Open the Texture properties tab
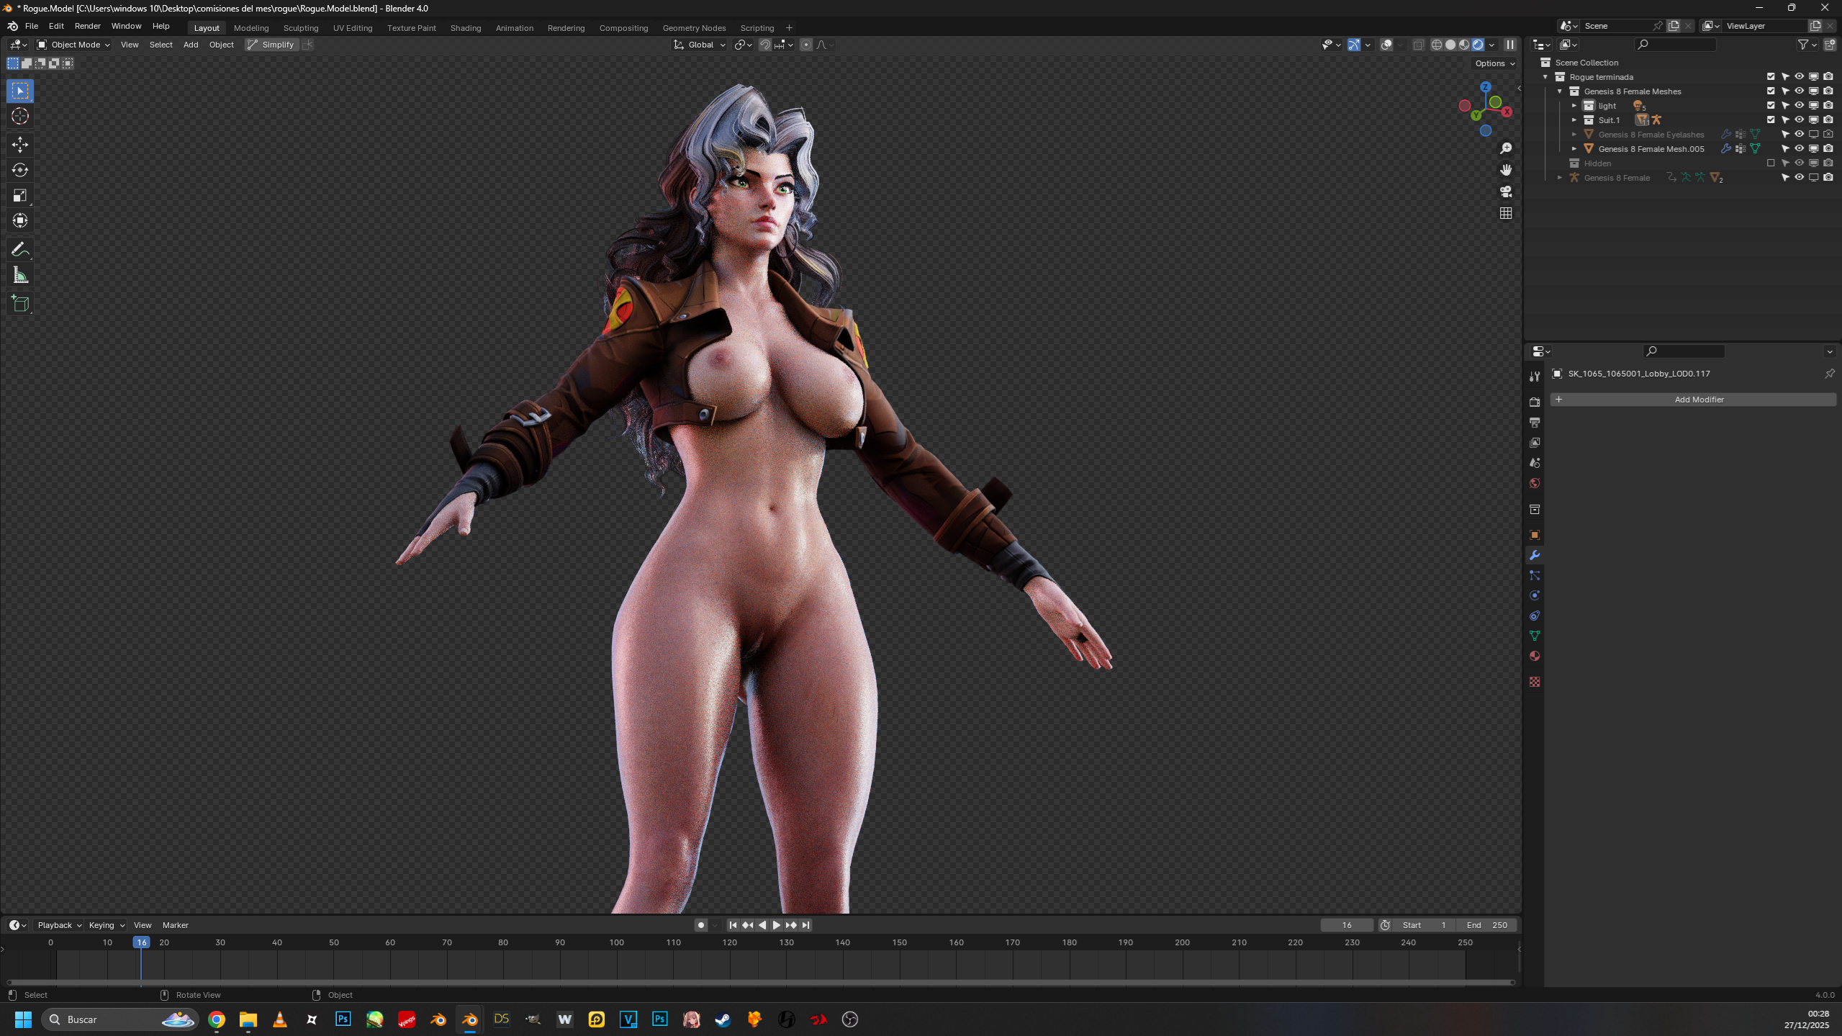 click(1535, 682)
